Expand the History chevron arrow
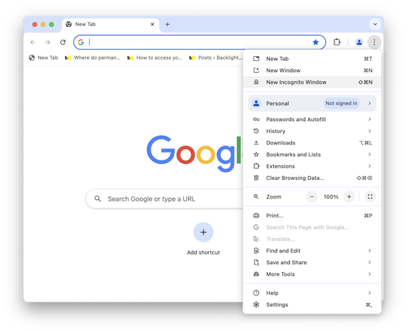Viewport: 407px width, 333px height. 370,131
